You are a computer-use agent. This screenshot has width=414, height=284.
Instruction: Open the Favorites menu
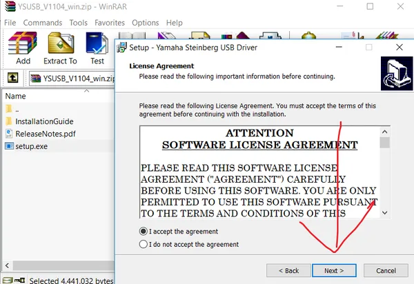click(110, 23)
